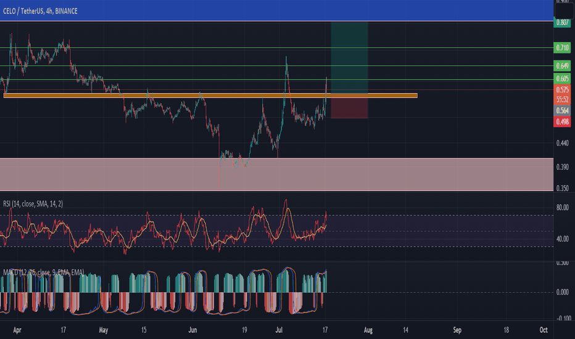Click the 18 date label after Sep
This screenshot has width=575, height=339.
click(x=506, y=330)
